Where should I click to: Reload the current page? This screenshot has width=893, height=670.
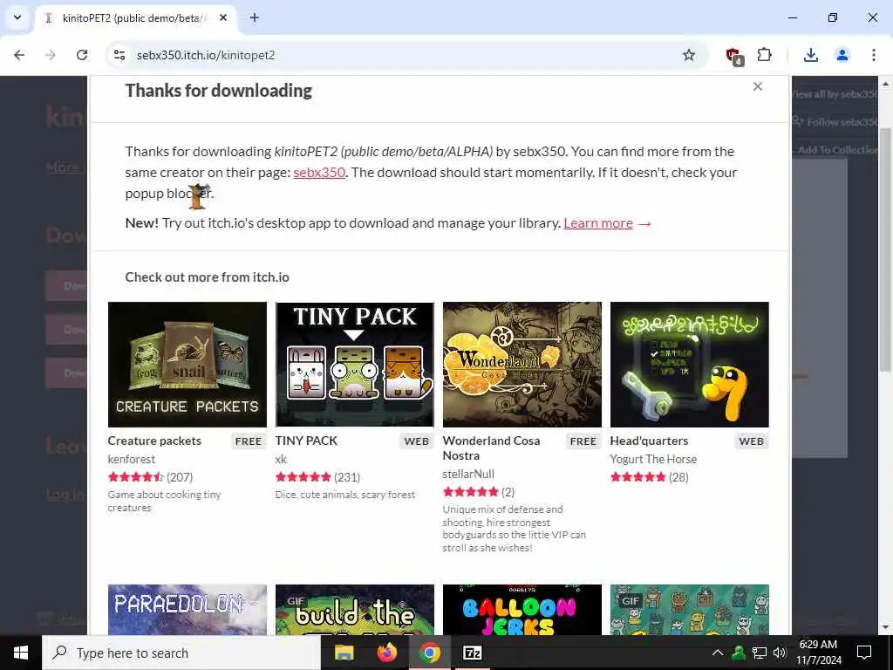pos(82,55)
